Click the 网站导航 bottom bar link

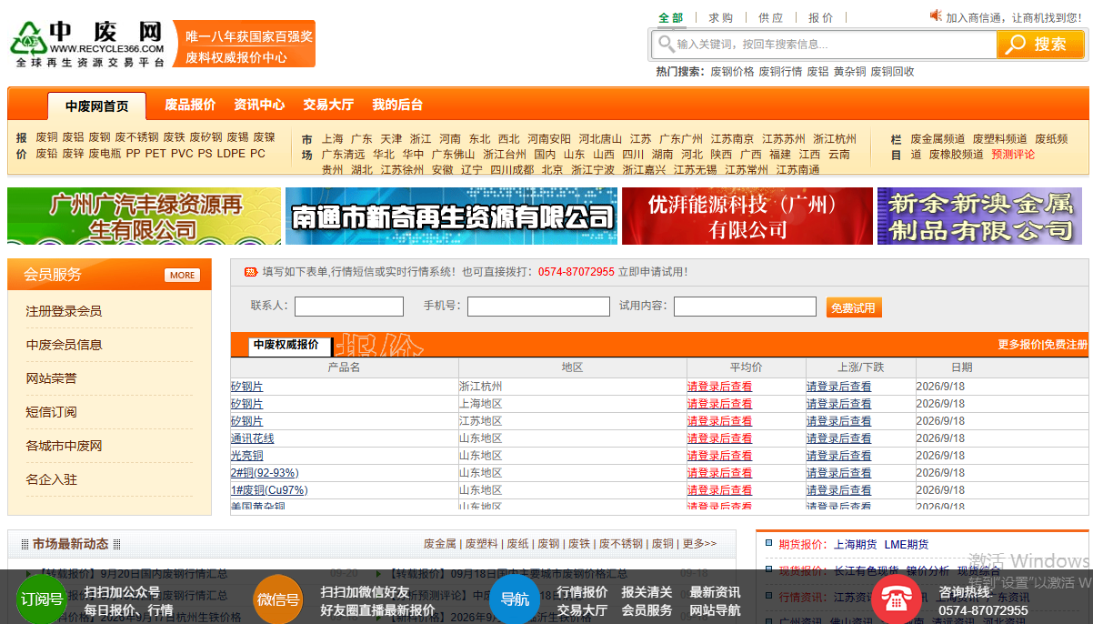coord(715,610)
